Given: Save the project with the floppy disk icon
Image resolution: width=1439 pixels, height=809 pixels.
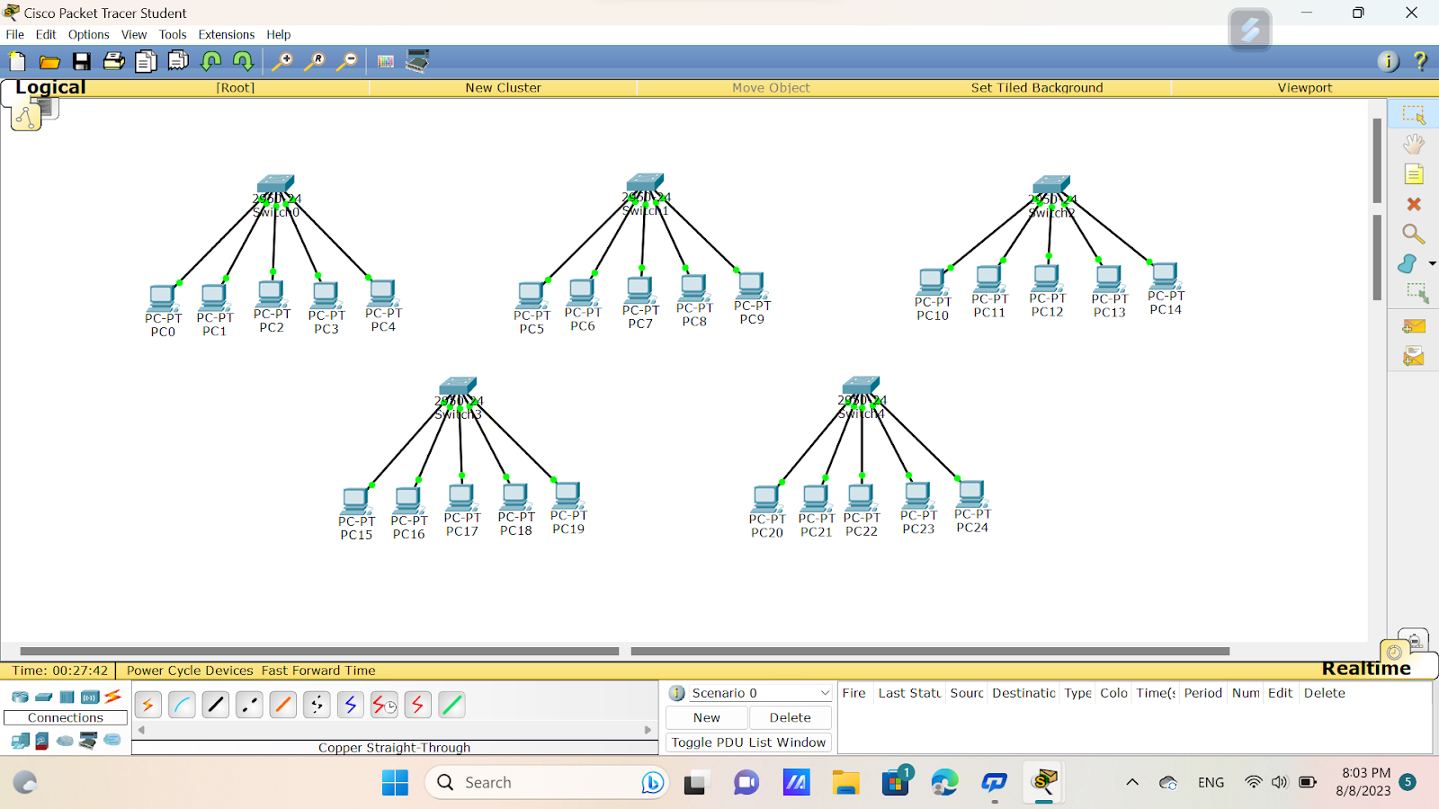Looking at the screenshot, I should click(82, 61).
